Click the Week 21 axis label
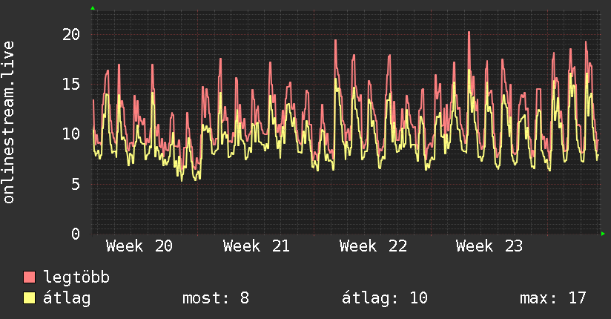 (x=256, y=246)
